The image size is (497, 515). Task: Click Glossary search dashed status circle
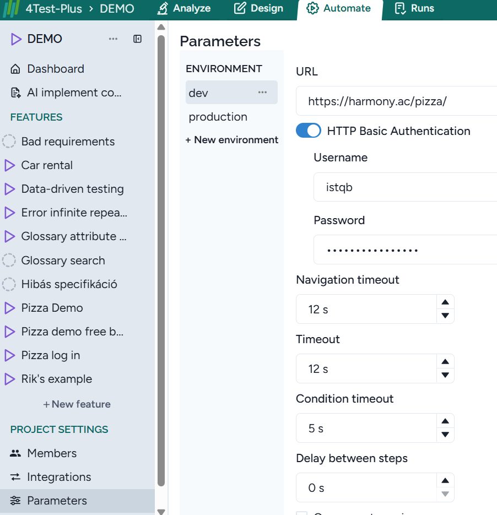(9, 261)
